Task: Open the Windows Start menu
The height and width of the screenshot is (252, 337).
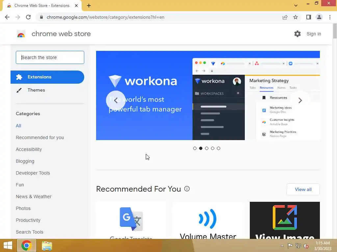Action: click(x=8, y=245)
